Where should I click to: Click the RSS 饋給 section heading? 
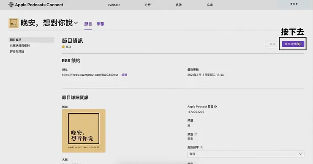click(71, 60)
